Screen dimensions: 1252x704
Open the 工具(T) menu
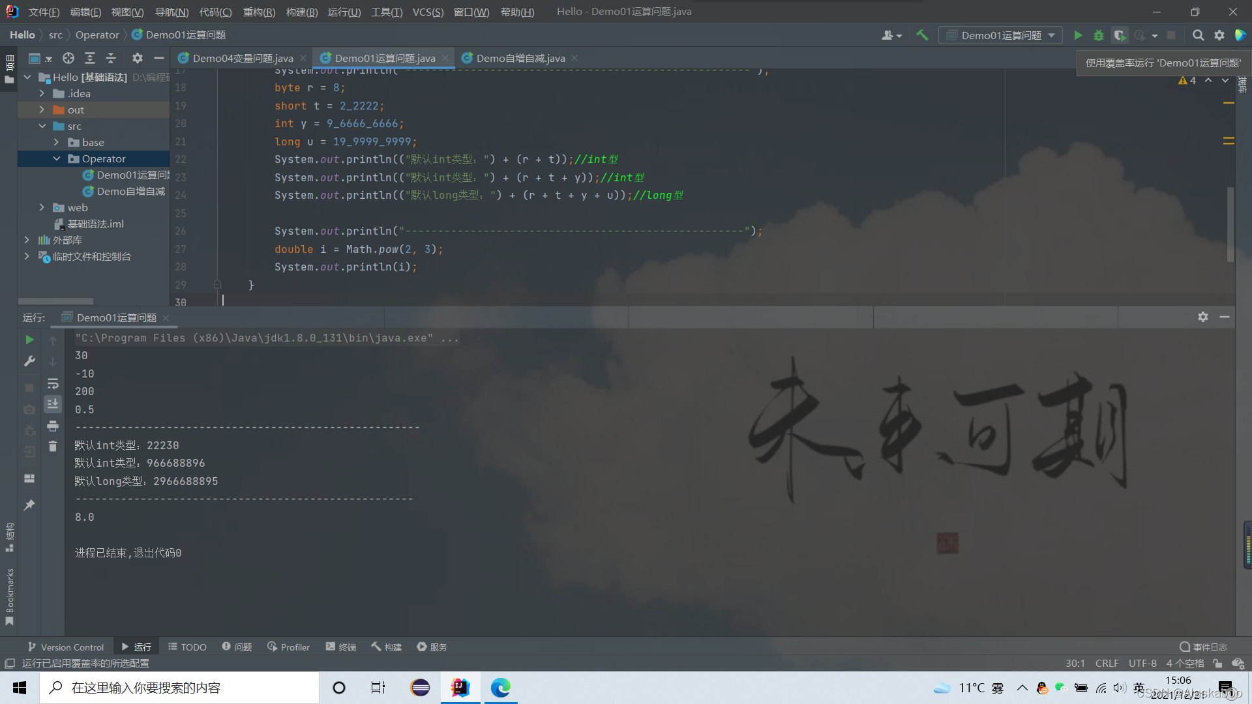[386, 11]
